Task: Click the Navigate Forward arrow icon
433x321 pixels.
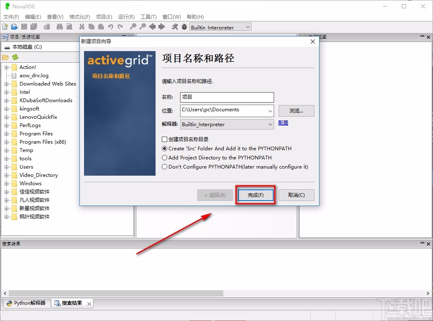Action: point(162,27)
